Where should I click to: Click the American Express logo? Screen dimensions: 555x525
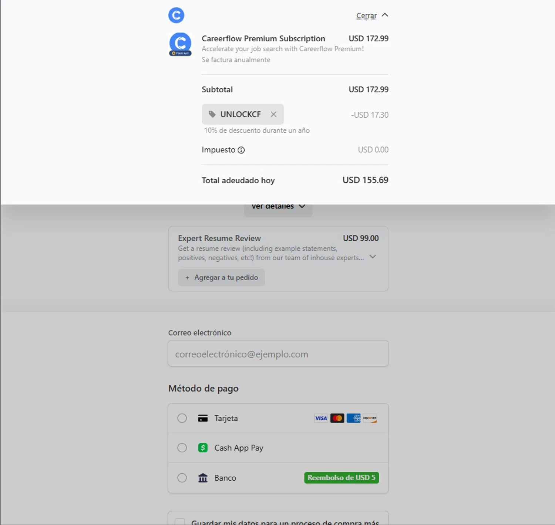[x=353, y=418]
